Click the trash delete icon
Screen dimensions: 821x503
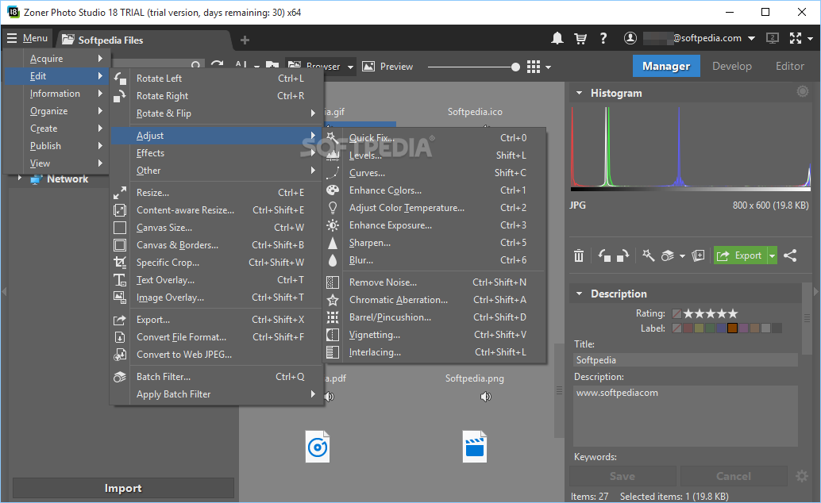click(579, 256)
